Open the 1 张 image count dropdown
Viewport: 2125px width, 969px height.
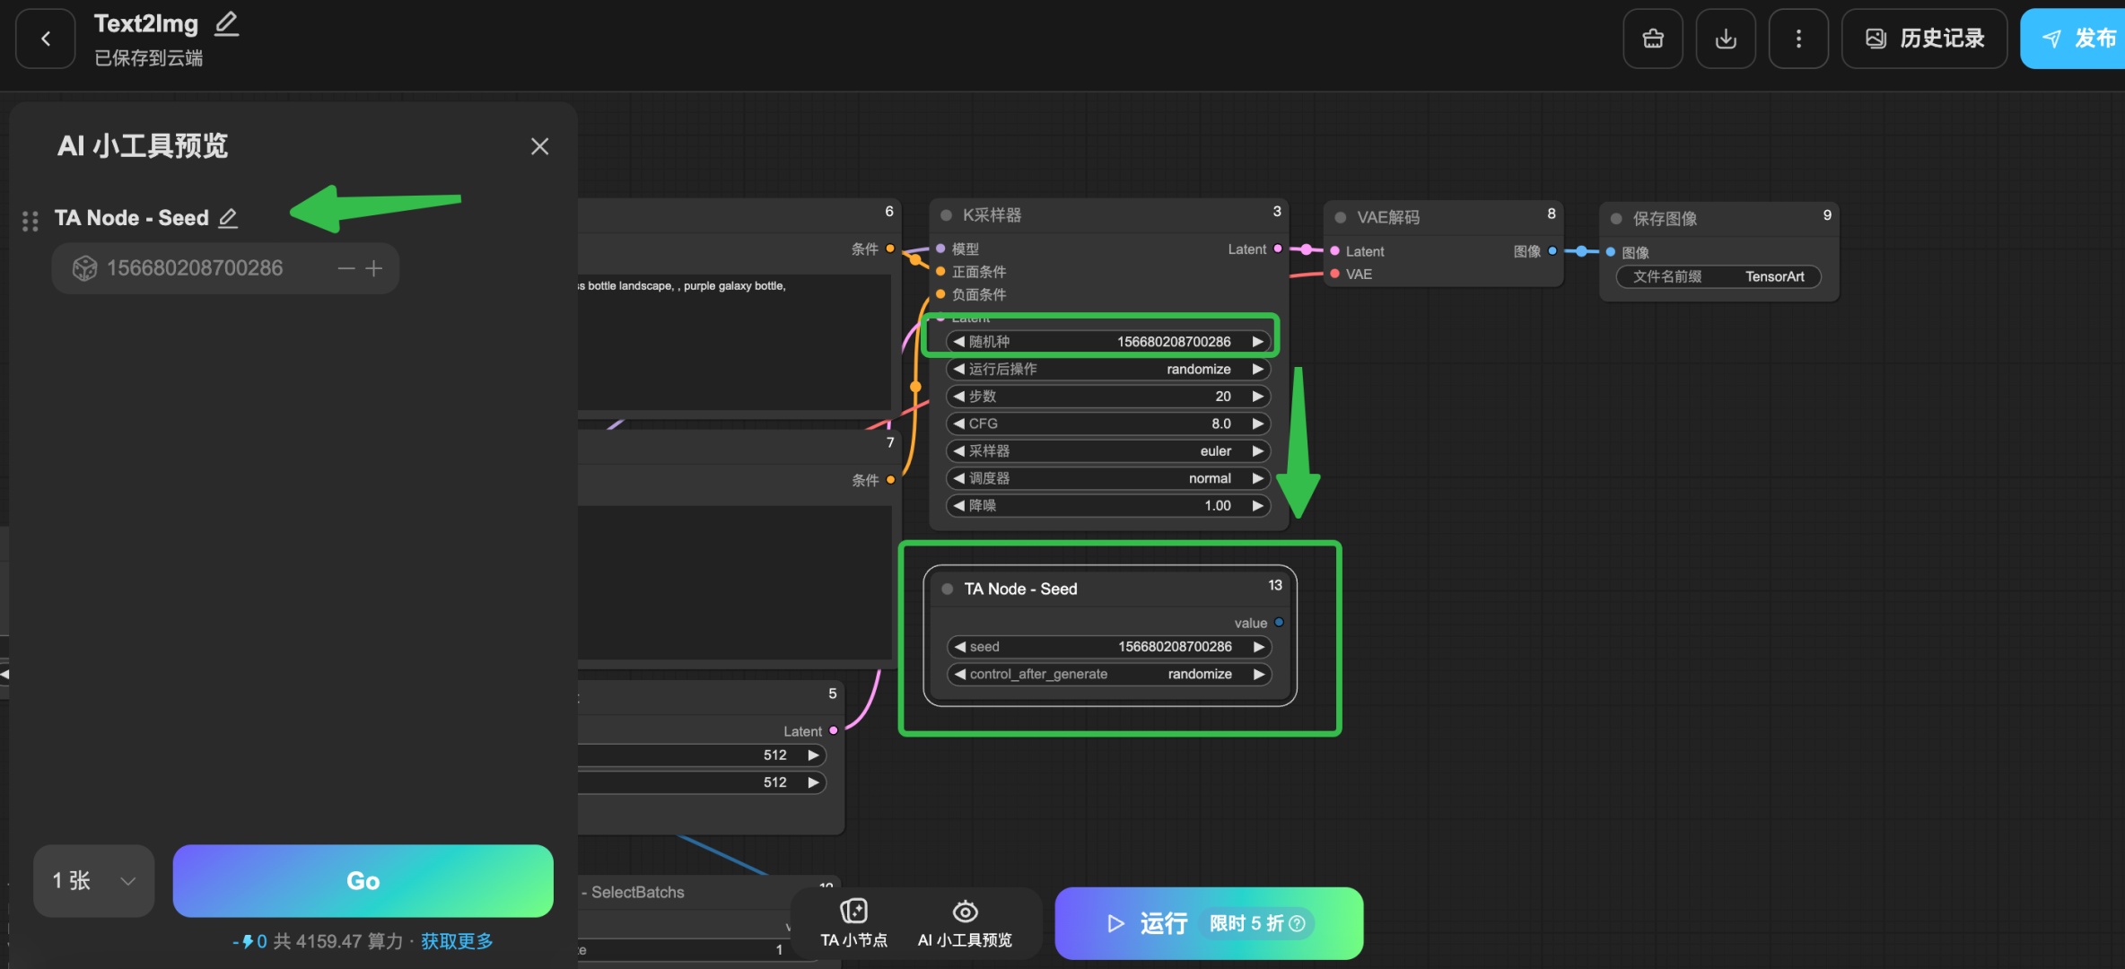pyautogui.click(x=93, y=880)
